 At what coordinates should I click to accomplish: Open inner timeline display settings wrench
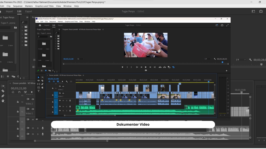[67, 82]
